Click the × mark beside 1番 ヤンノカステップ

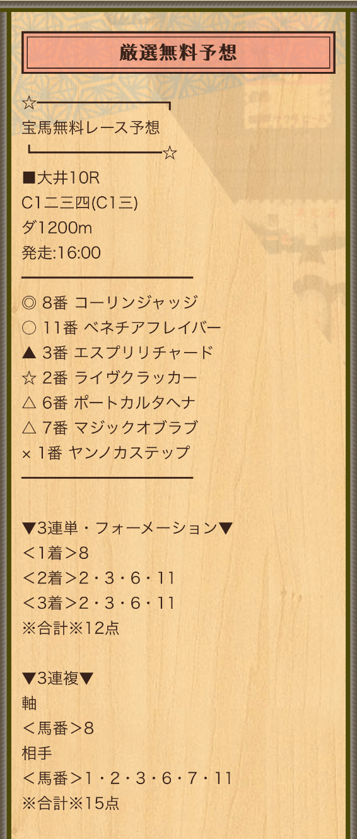coord(26,454)
